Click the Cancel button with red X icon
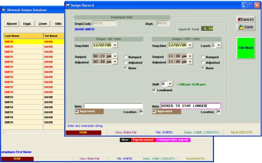 click(245, 19)
